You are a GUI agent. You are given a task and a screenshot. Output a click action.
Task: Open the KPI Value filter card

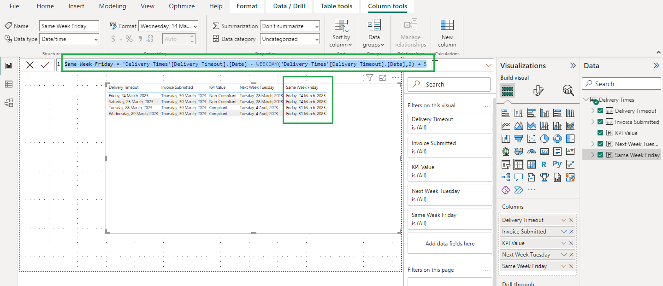(450, 171)
